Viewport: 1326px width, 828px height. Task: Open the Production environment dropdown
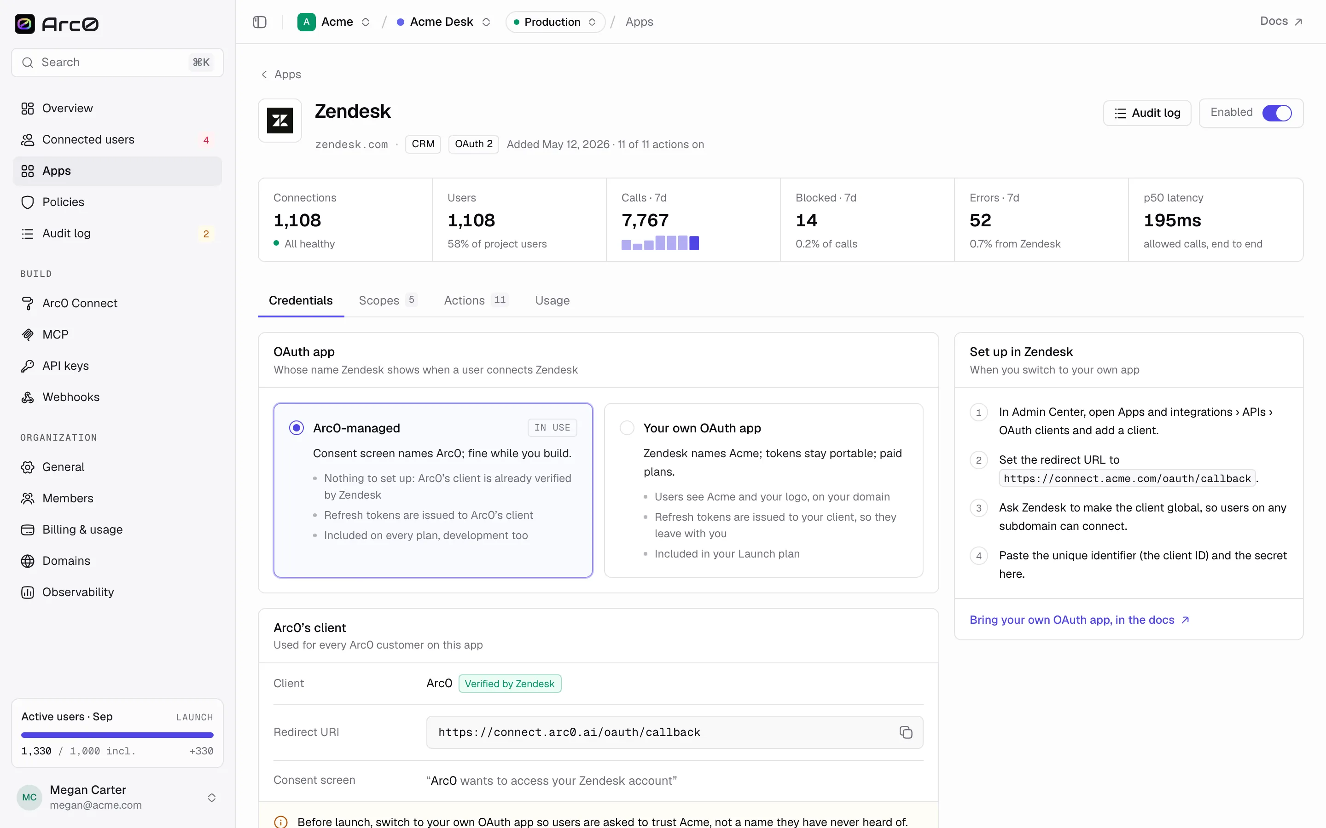pyautogui.click(x=555, y=22)
